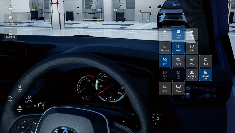Open the Diagnosis menu
The width and height of the screenshot is (235, 133).
(x=11, y=34)
